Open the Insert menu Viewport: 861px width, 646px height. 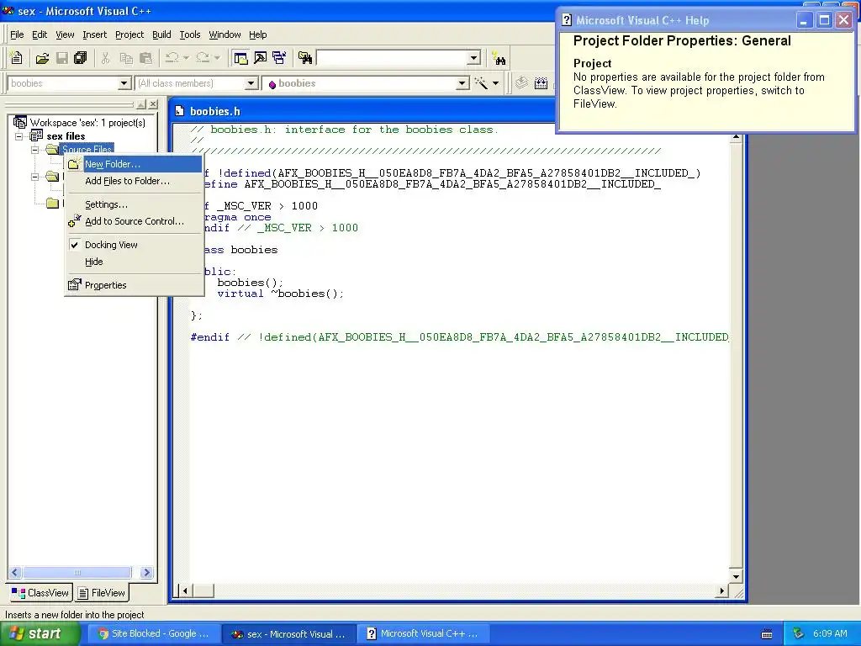point(94,34)
